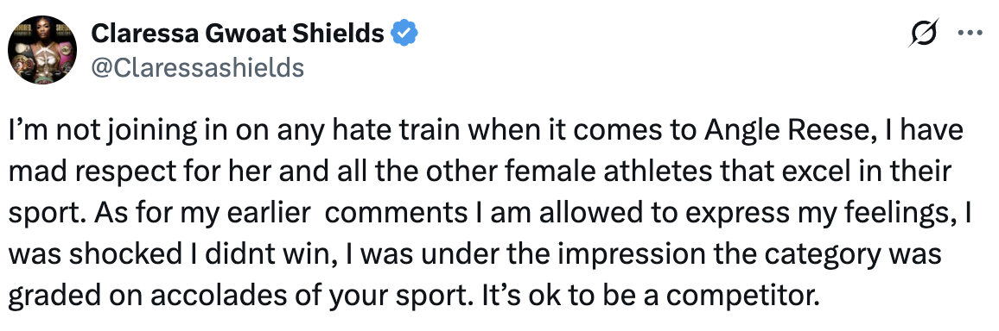
Task: Open the @Claressashields handle link
Action: point(198,67)
